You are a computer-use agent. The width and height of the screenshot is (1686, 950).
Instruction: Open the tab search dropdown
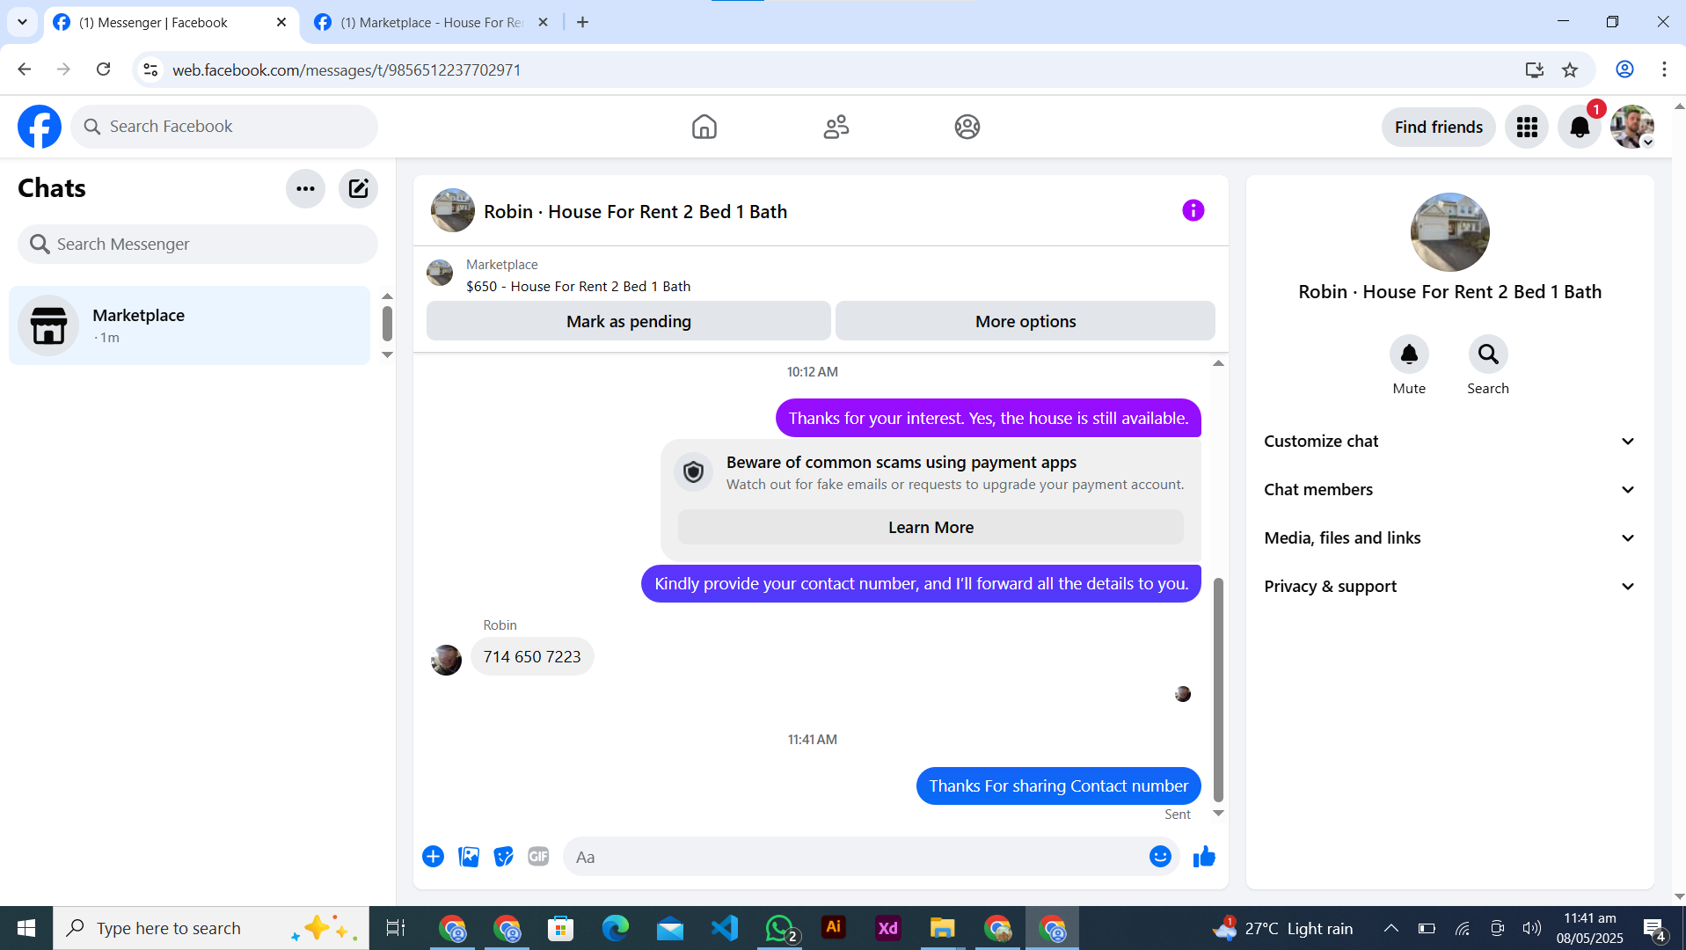pyautogui.click(x=22, y=23)
